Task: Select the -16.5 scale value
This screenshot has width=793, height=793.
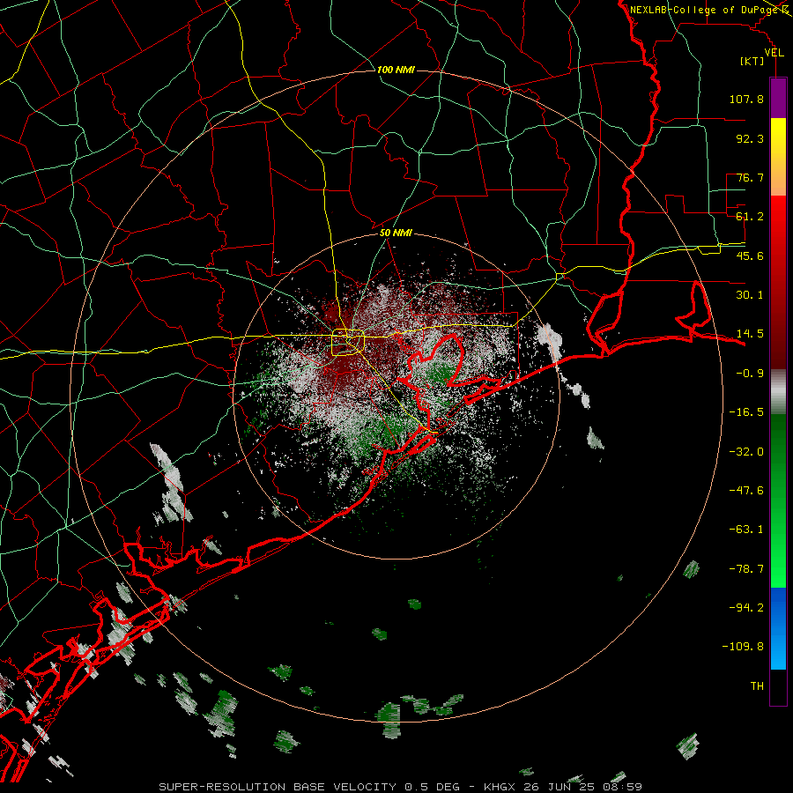Action: click(746, 412)
